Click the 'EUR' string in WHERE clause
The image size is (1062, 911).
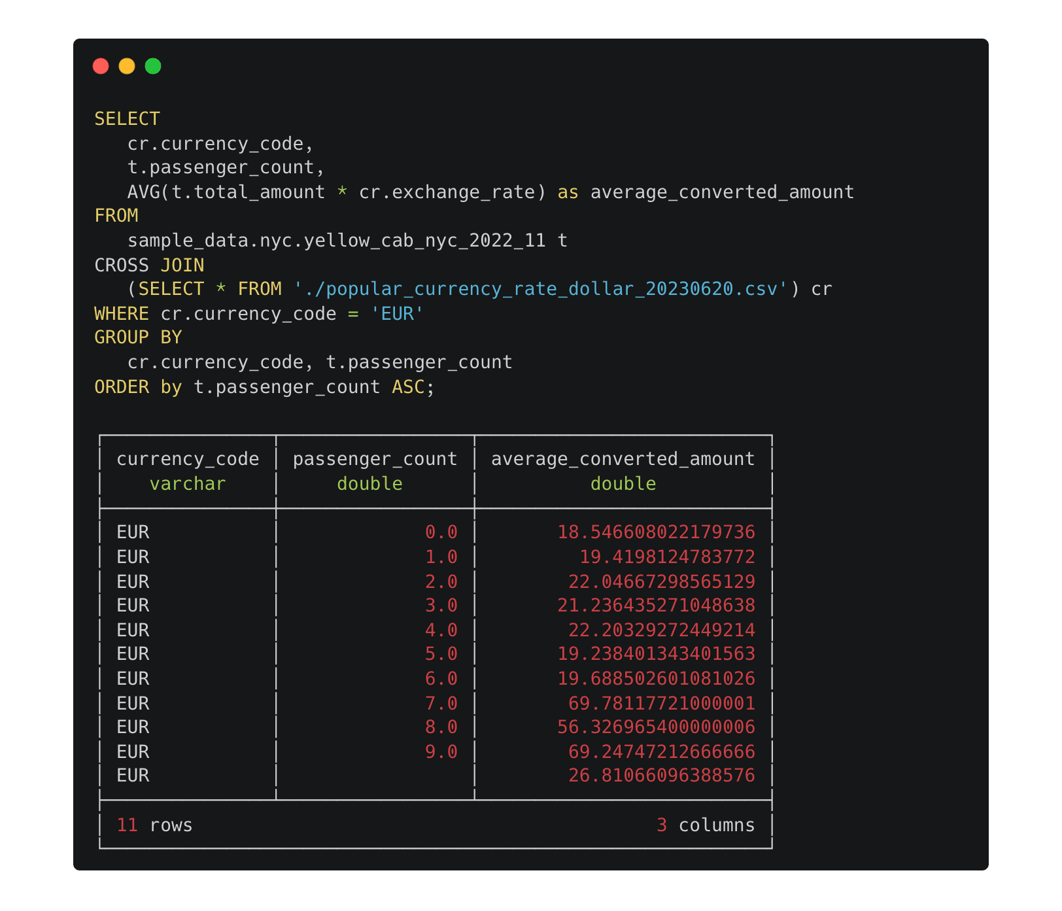point(397,314)
